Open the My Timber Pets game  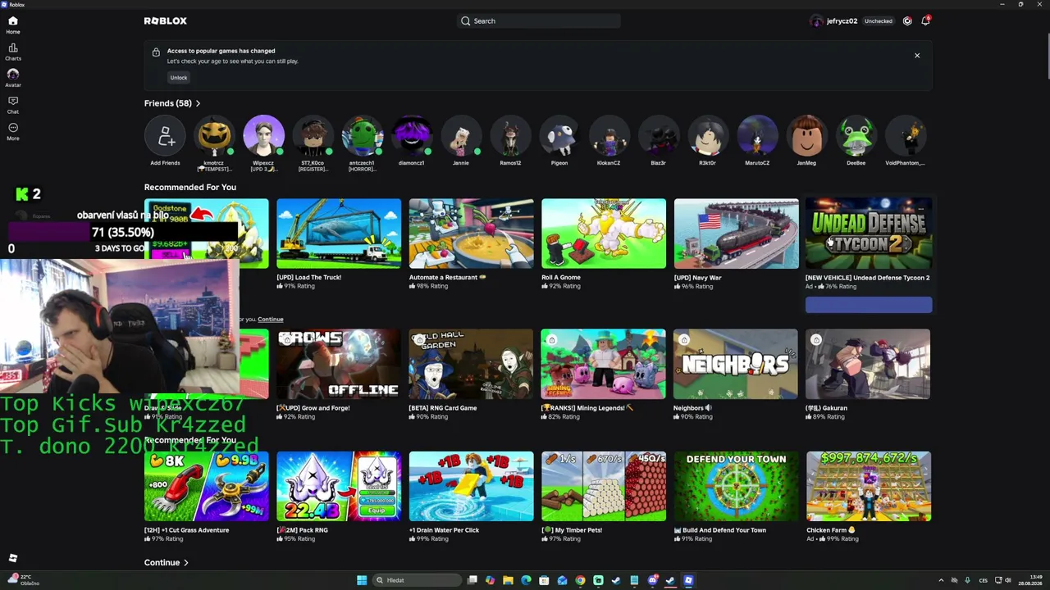(x=604, y=486)
